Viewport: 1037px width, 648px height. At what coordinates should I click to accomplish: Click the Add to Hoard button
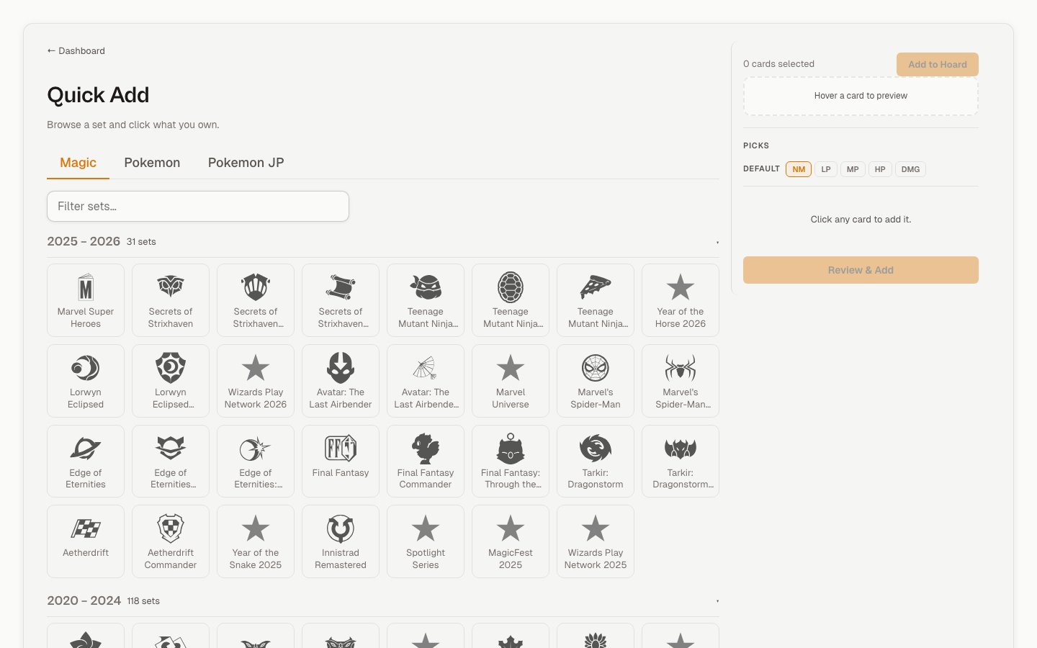click(x=937, y=64)
